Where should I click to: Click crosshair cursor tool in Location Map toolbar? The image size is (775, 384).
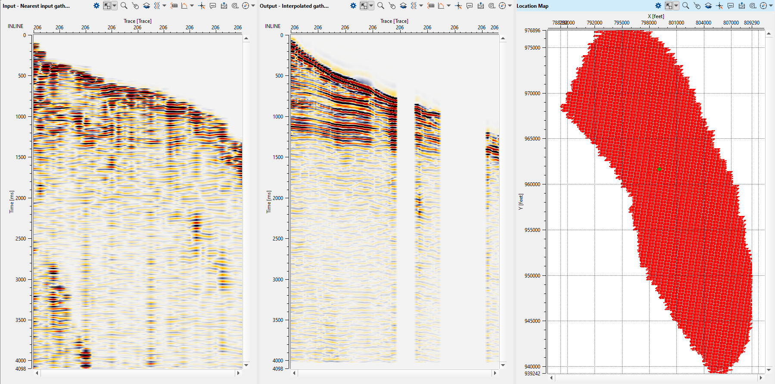(x=719, y=6)
